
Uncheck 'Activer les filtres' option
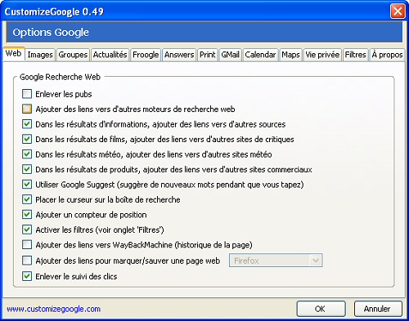[27, 230]
